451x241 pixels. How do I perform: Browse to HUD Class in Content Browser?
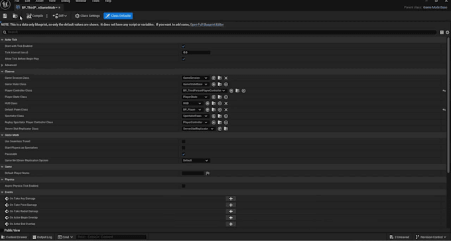214,103
